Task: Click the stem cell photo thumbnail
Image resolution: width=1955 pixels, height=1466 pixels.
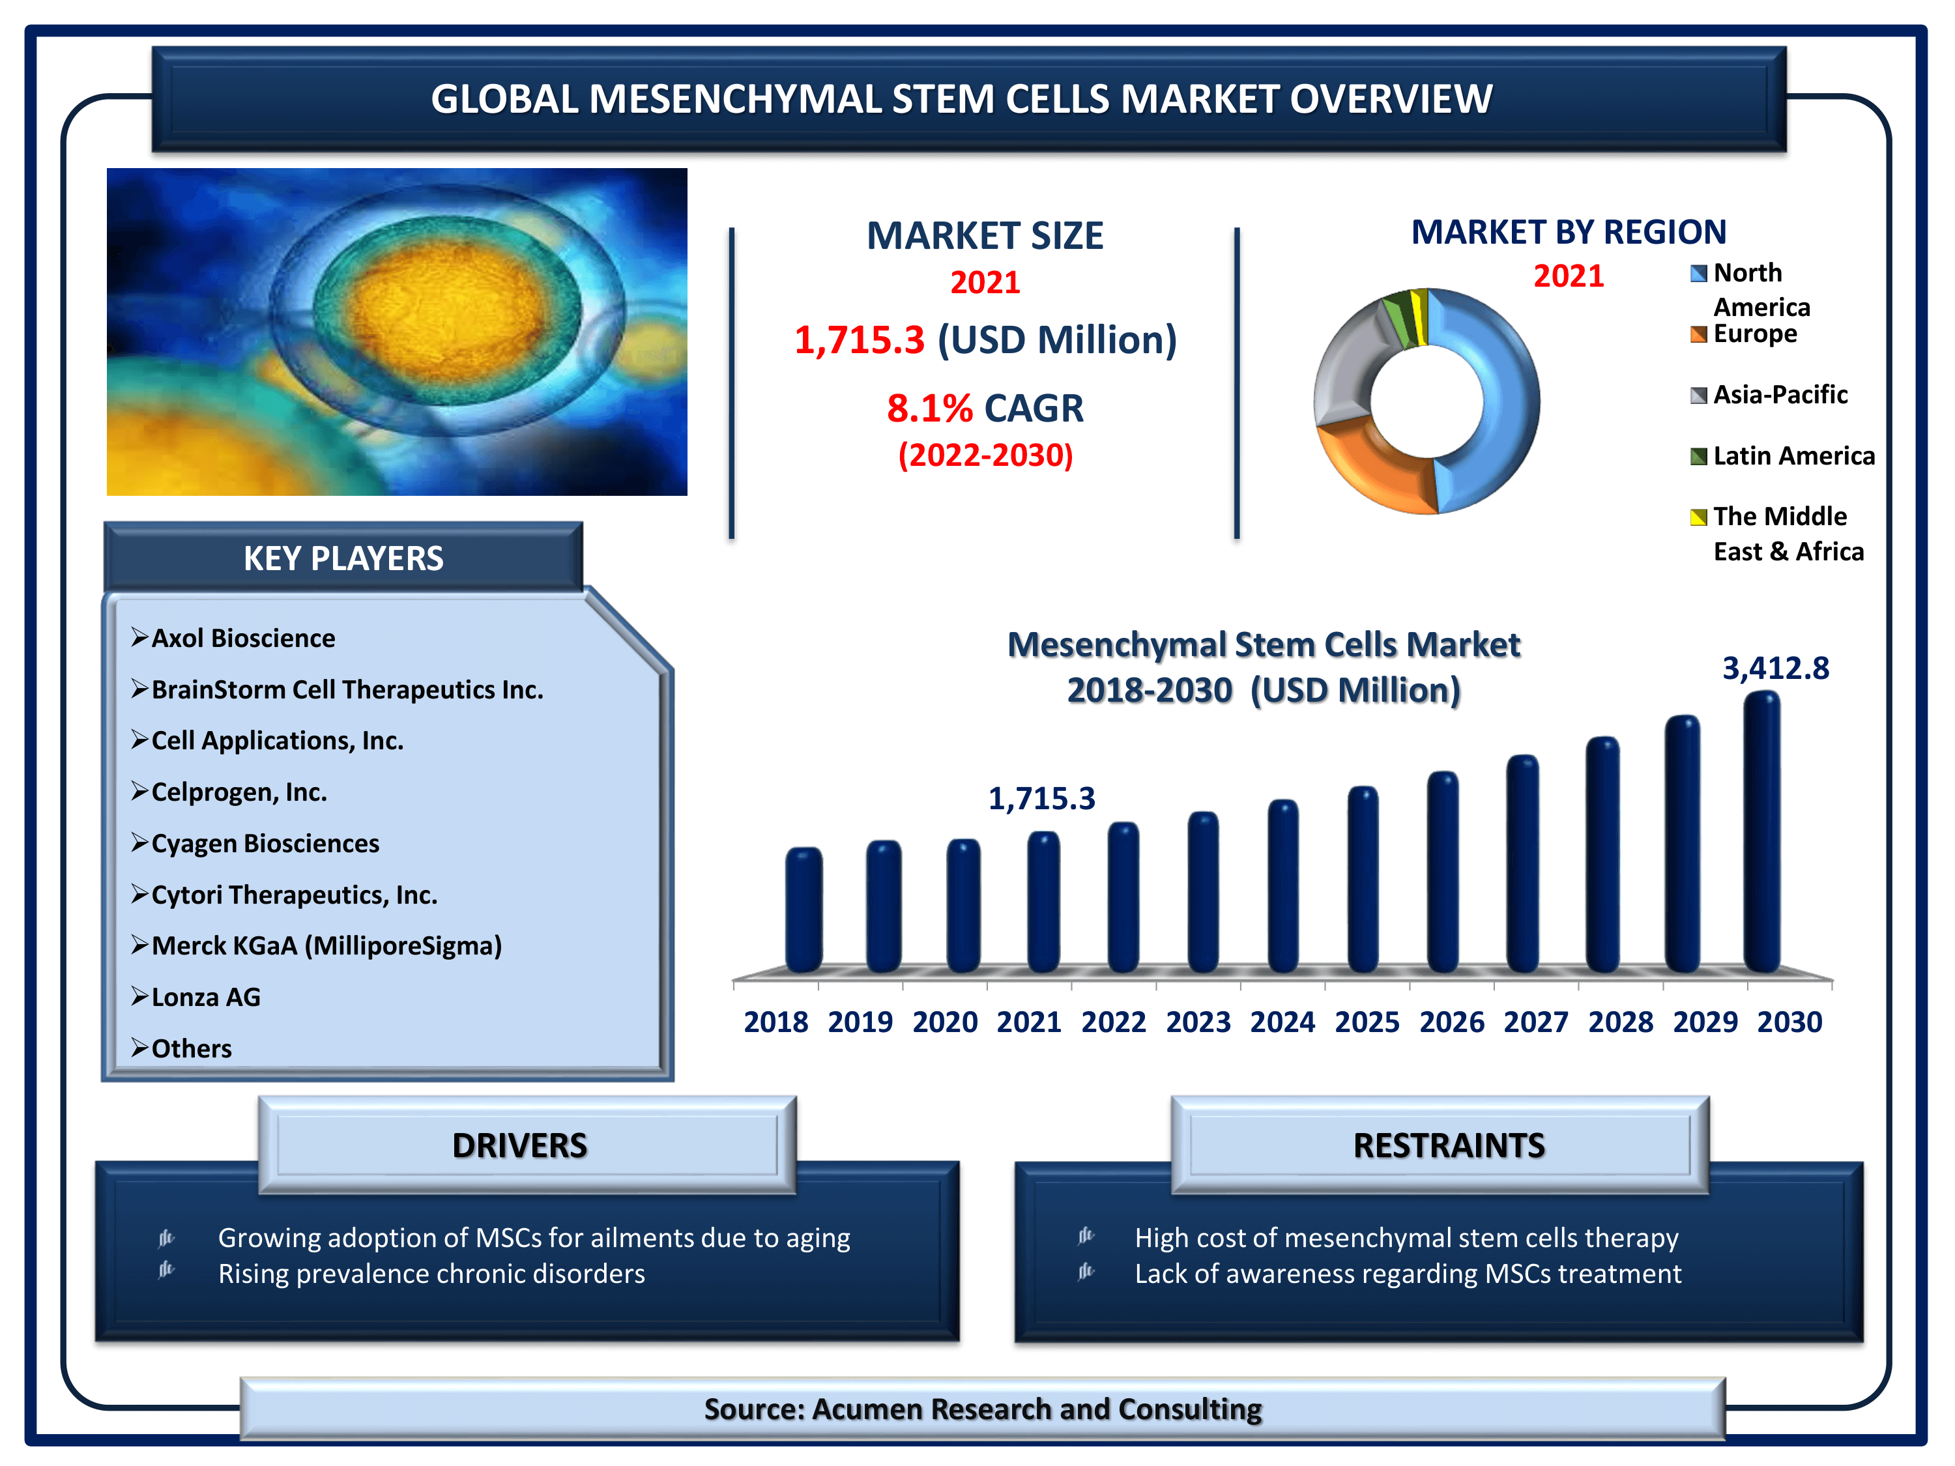Action: coord(397,332)
